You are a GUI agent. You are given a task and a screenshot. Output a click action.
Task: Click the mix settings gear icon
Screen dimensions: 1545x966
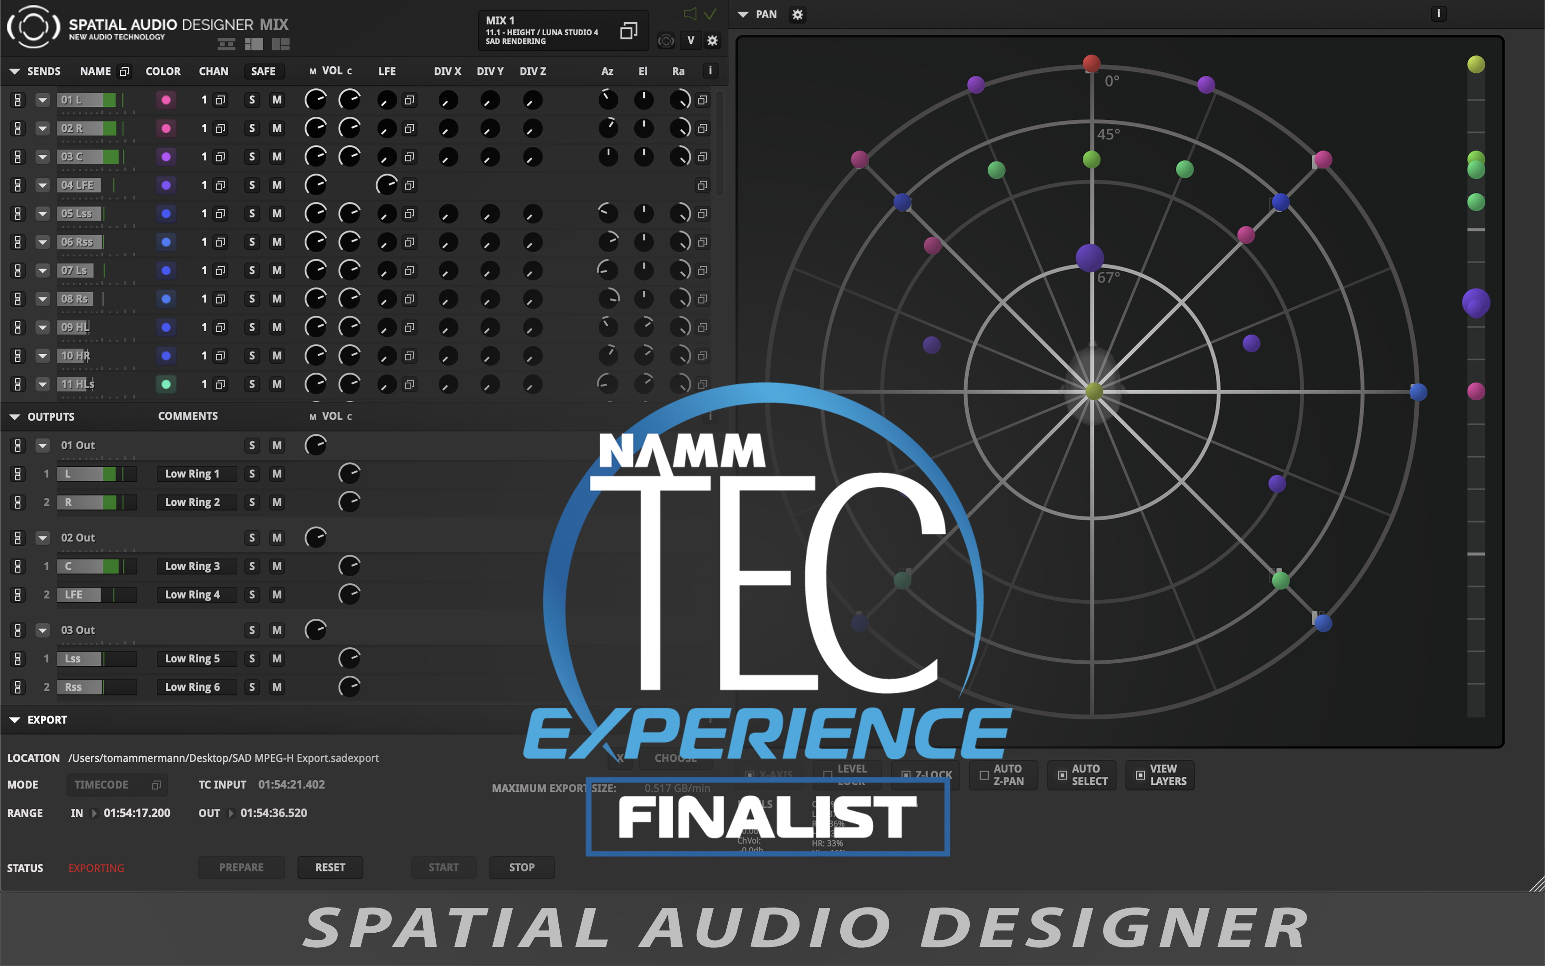coord(712,41)
